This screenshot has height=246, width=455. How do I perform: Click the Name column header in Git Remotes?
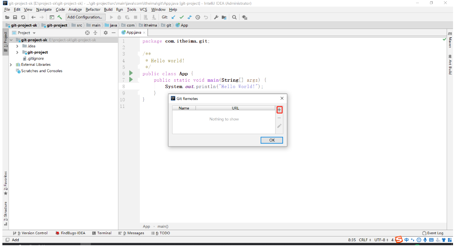pos(184,108)
